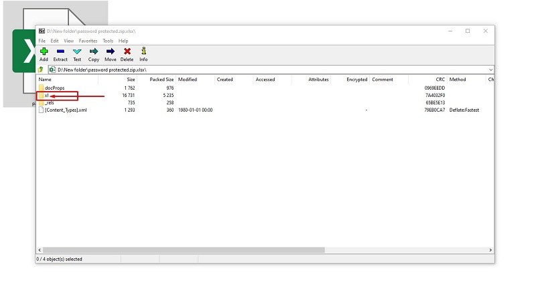Click the horizontal scrollbar right arrow

pyautogui.click(x=490, y=250)
